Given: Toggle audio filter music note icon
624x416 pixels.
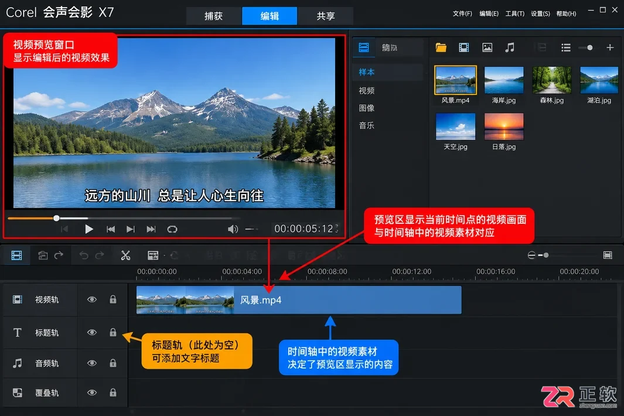Looking at the screenshot, I should [510, 48].
